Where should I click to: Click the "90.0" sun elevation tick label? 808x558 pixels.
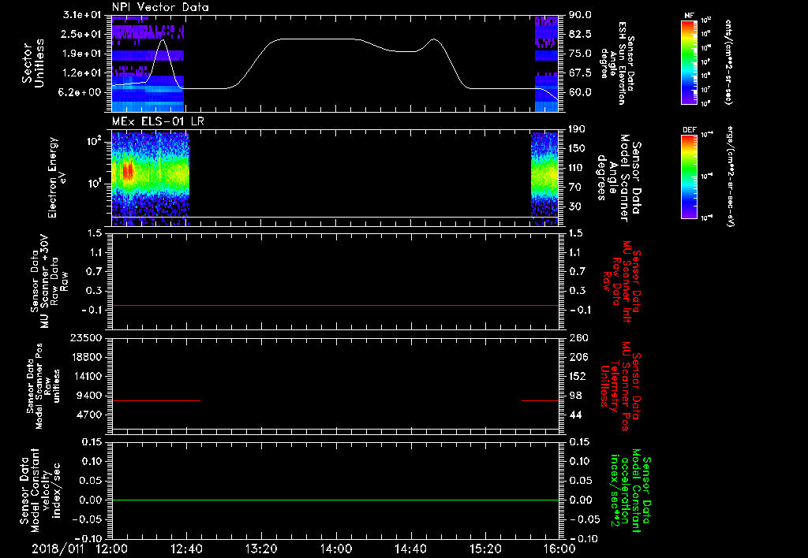(580, 15)
